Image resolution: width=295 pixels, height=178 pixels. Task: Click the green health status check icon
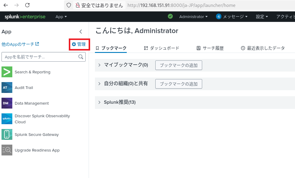(170, 17)
